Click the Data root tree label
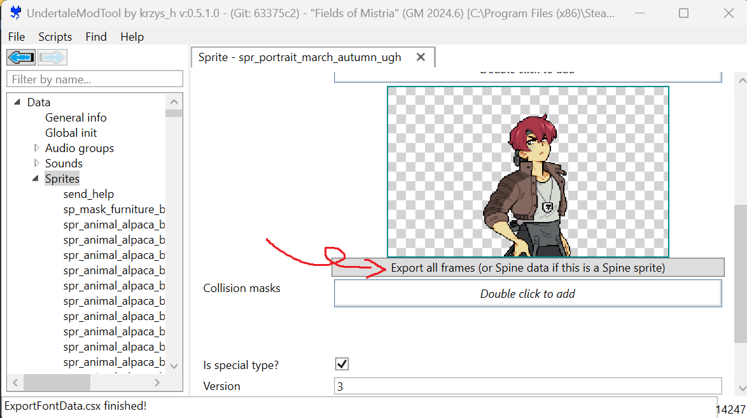 (39, 102)
